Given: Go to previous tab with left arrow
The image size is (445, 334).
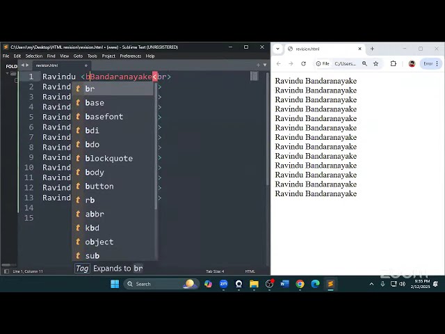Looking at the screenshot, I should click(23, 65).
